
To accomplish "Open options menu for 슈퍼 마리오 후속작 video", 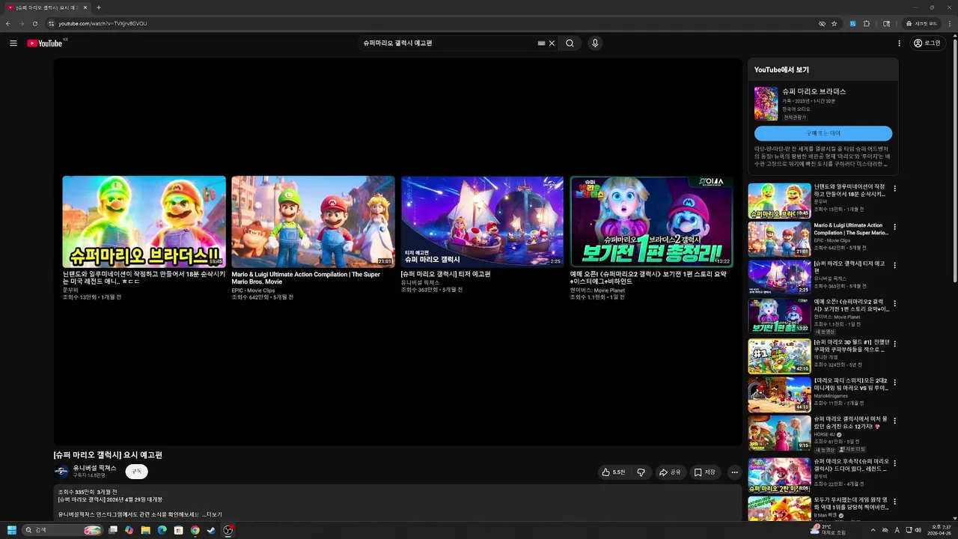I will tap(894, 463).
